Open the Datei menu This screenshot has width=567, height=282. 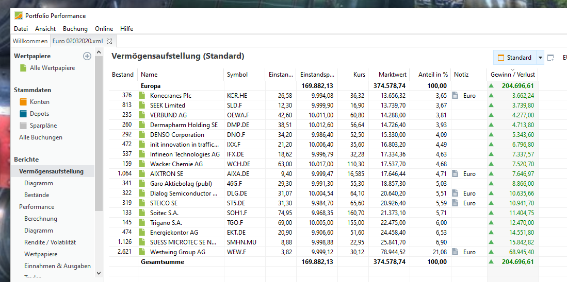coord(21,29)
